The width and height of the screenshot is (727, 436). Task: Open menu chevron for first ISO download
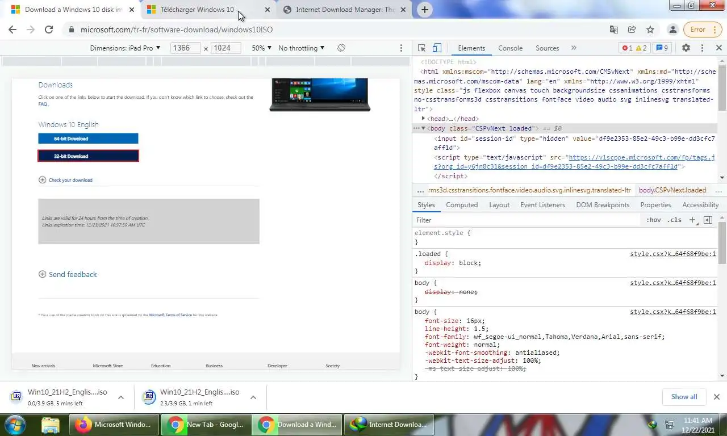pos(121,397)
